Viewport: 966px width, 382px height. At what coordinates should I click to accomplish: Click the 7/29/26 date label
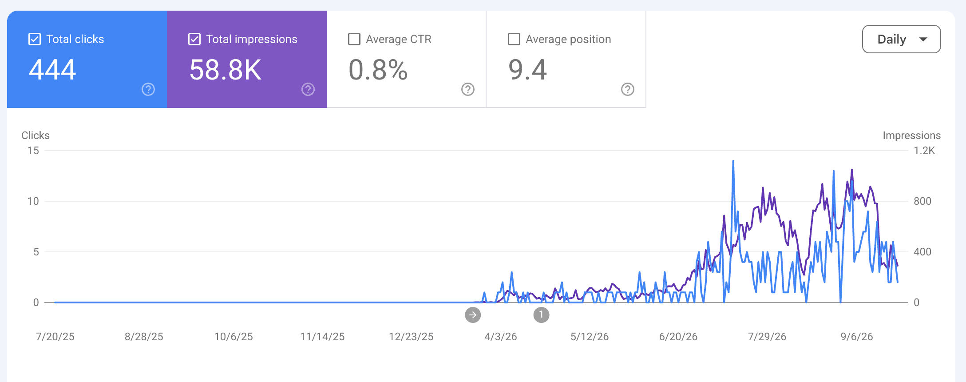[x=767, y=337]
